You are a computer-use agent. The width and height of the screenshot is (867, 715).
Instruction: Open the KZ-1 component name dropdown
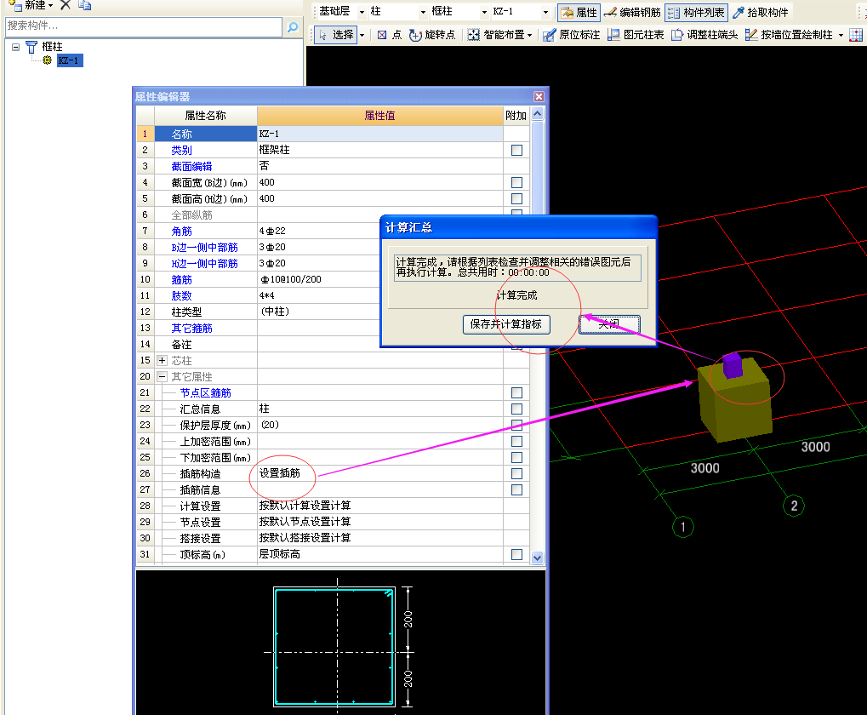point(545,12)
